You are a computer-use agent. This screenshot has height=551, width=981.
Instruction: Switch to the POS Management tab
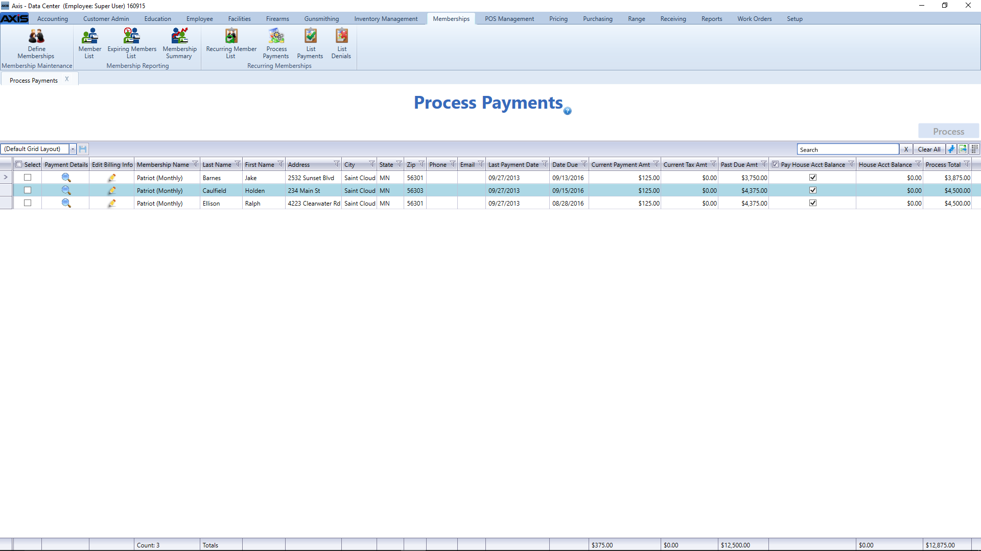[509, 19]
